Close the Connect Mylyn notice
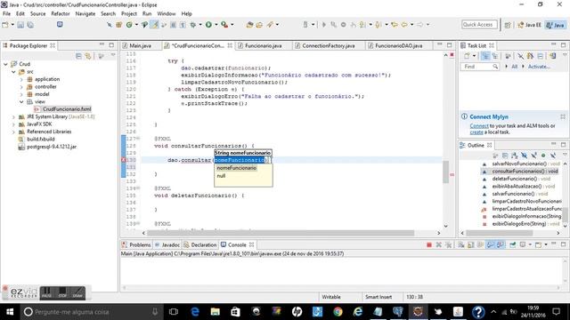570x320 pixels. (x=562, y=116)
